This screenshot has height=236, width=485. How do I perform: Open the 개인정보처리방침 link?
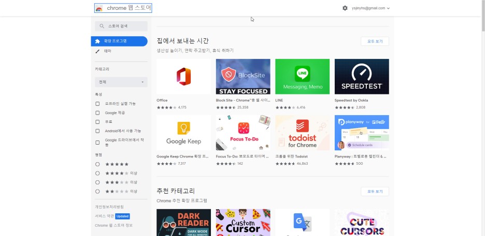[x=109, y=207]
